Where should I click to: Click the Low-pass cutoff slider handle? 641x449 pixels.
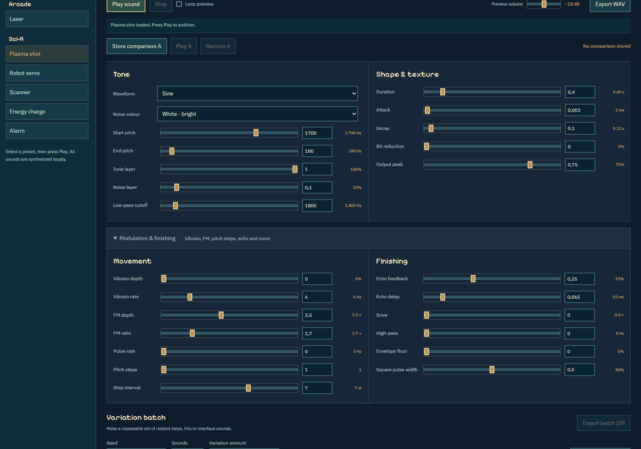175,206
